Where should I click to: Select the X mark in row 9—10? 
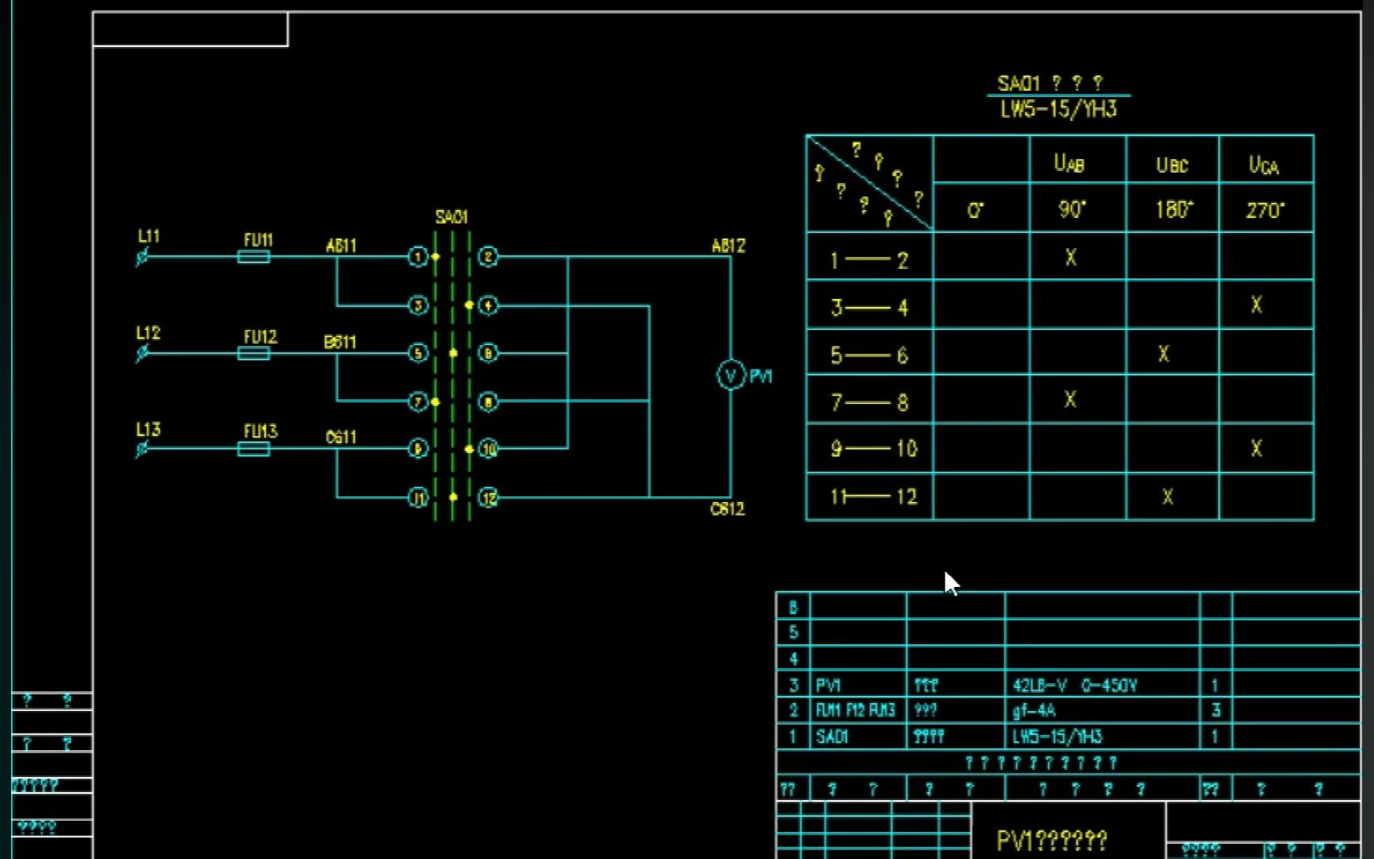pos(1256,449)
